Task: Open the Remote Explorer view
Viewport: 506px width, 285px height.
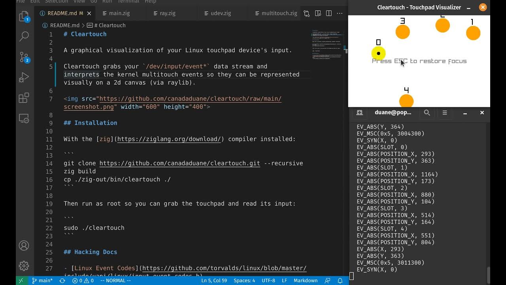Action: point(24,118)
